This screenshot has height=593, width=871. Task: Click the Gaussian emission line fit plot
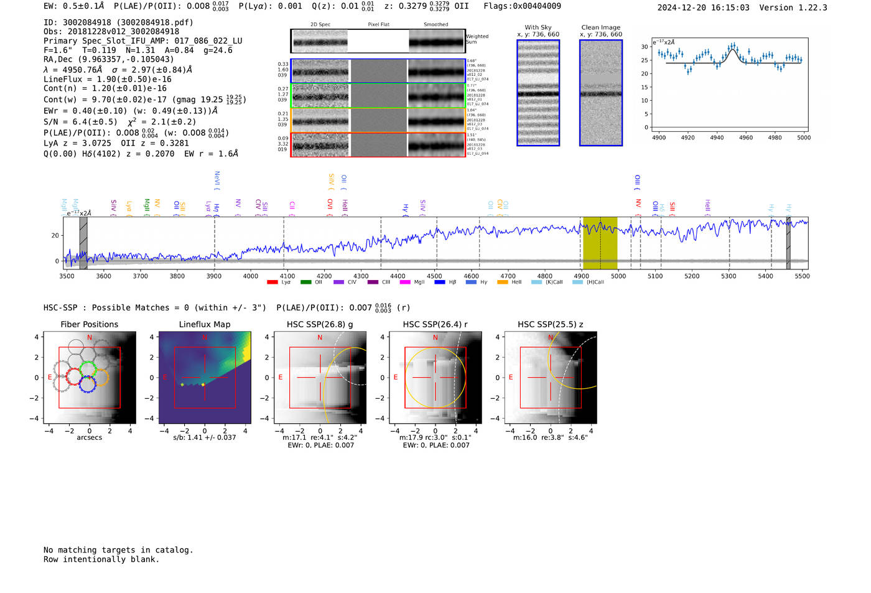coord(729,85)
